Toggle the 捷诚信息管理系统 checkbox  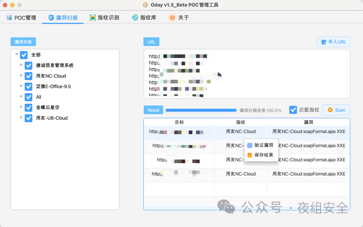(29, 65)
